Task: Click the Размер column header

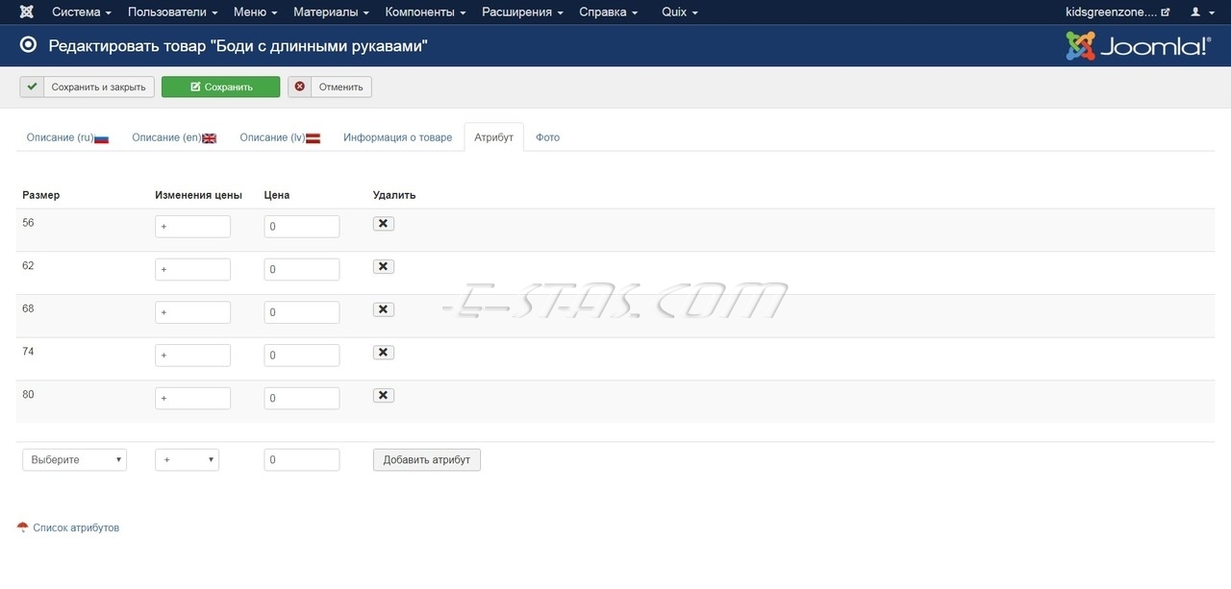Action: [x=41, y=195]
